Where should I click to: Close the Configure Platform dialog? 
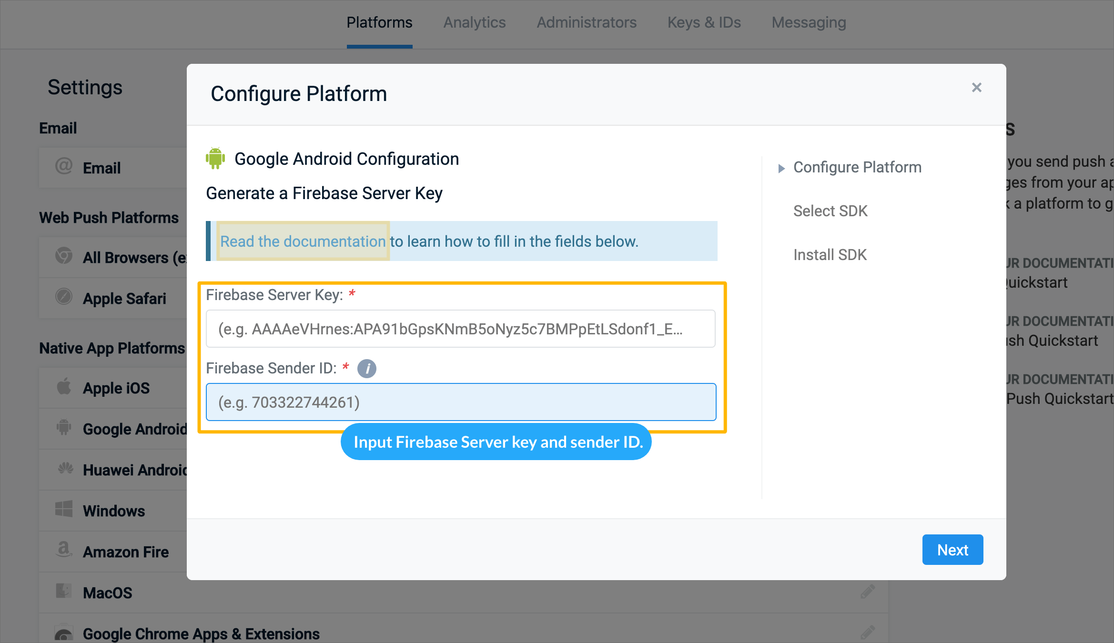[976, 88]
